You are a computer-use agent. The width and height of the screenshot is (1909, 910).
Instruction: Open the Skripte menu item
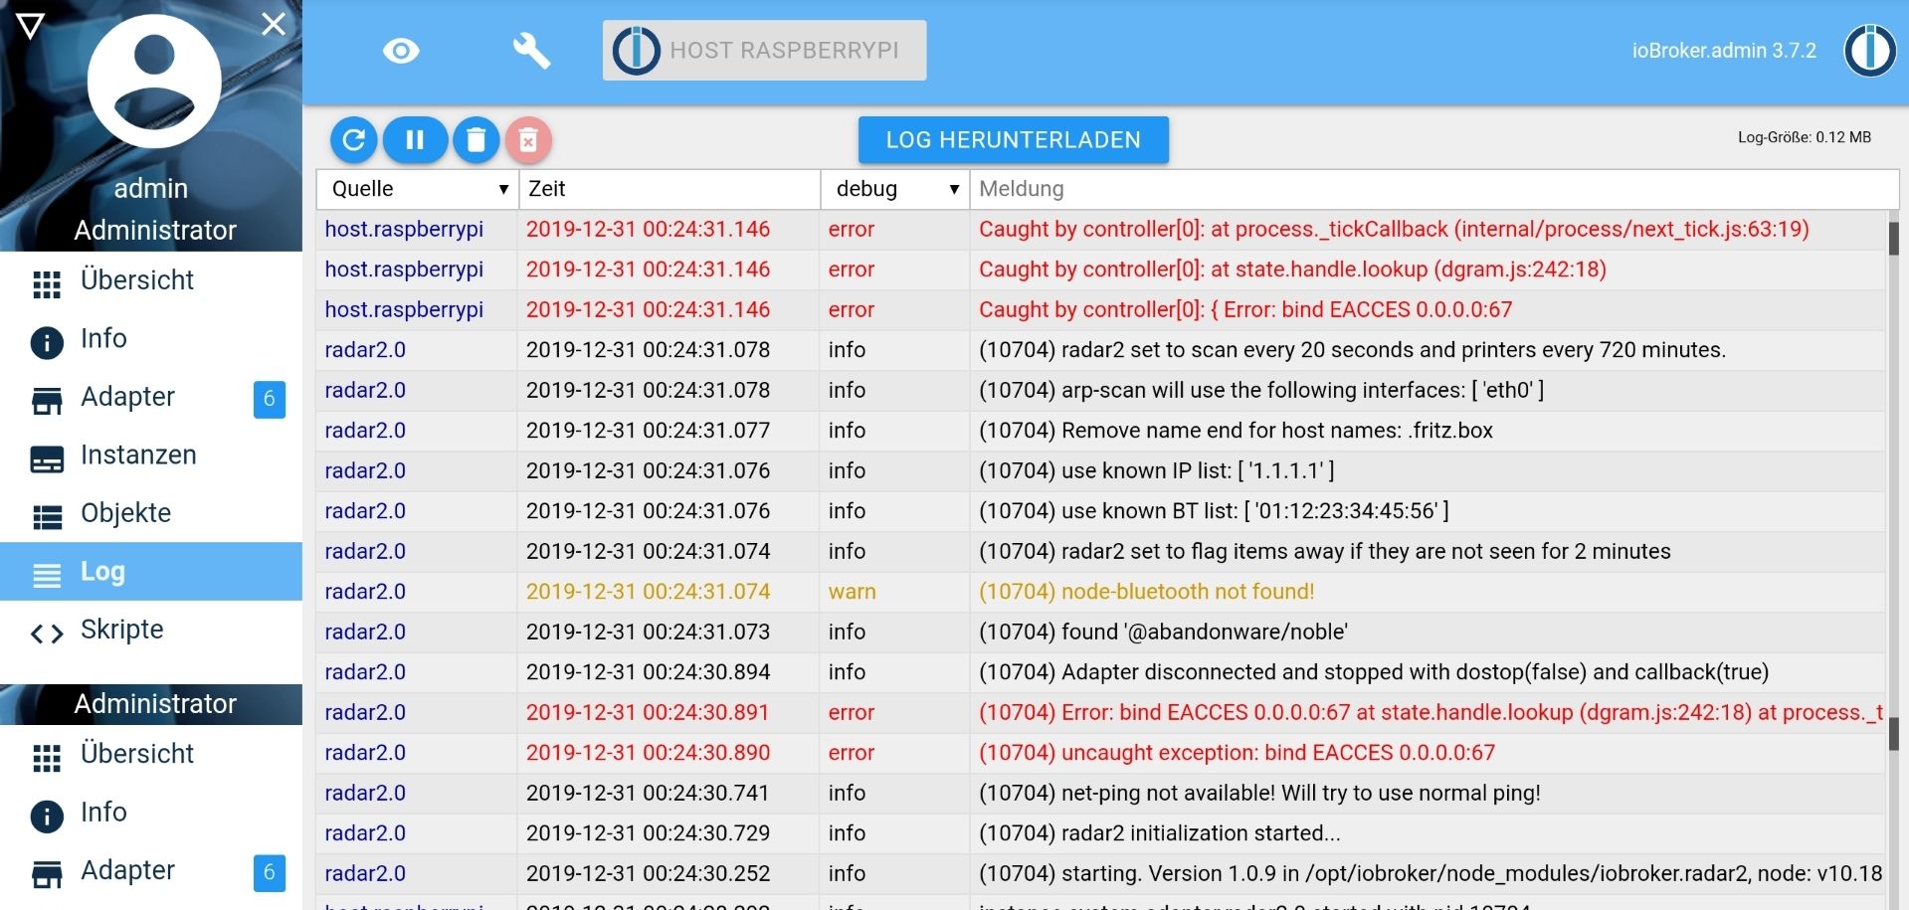tap(151, 630)
